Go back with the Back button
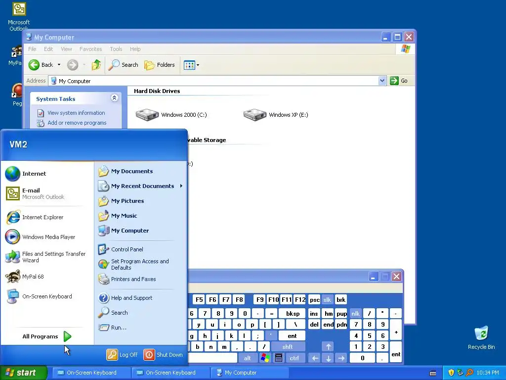 point(41,65)
